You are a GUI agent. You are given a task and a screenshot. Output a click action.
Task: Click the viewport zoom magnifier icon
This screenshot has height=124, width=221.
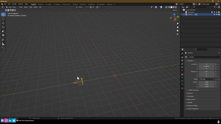[177, 24]
